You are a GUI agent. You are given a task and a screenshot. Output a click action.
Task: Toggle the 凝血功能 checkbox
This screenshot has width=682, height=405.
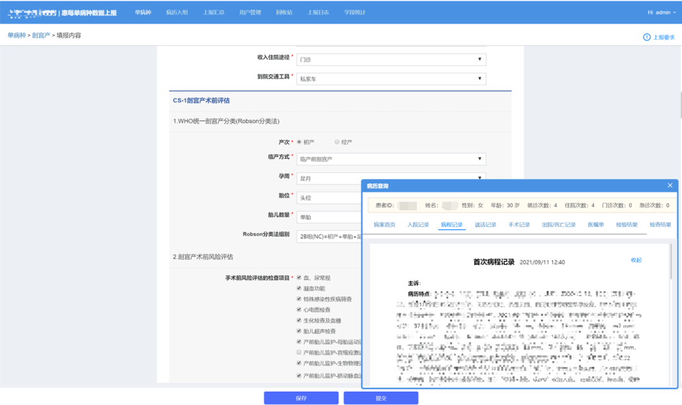point(299,288)
